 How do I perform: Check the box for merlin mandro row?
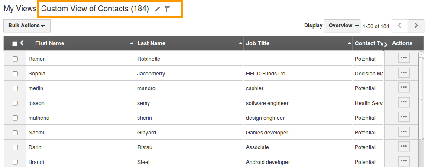pyautogui.click(x=15, y=88)
